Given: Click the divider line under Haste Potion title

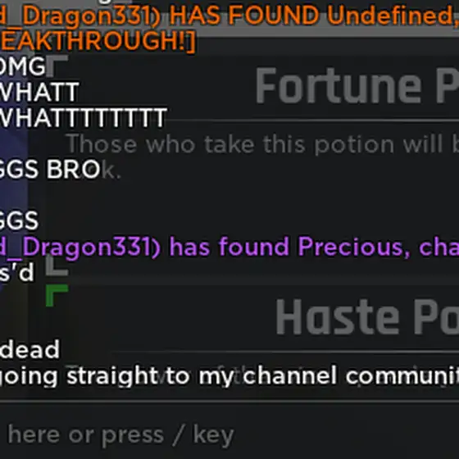Looking at the screenshot, I should (x=284, y=351).
